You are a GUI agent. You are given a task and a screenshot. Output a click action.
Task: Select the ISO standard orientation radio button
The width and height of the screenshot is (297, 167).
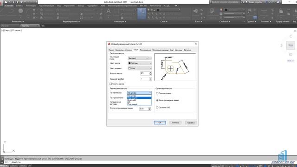coord(157,107)
